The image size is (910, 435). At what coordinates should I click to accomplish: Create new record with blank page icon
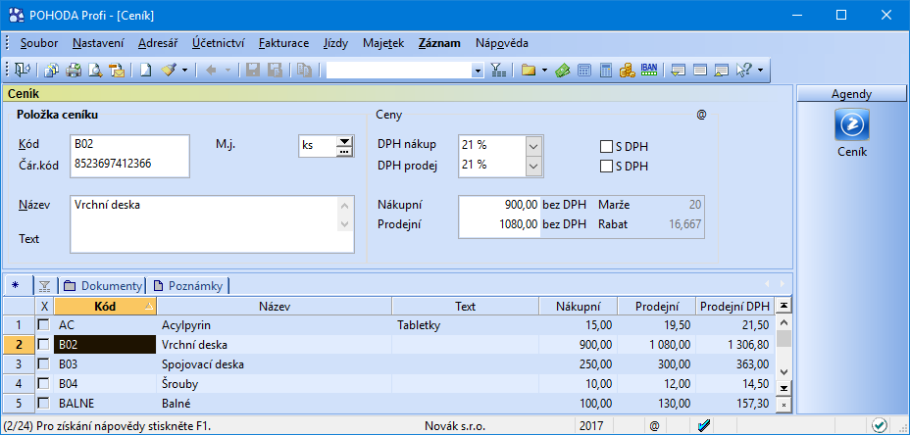[145, 71]
